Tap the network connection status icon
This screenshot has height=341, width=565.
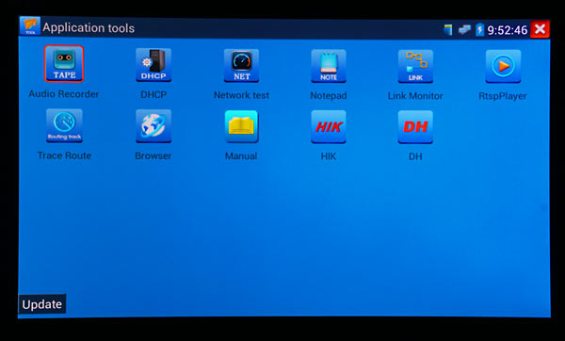(464, 29)
